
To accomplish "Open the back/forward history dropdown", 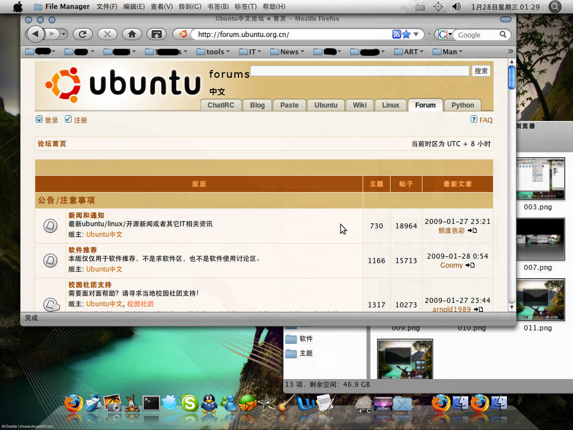I will (64, 34).
